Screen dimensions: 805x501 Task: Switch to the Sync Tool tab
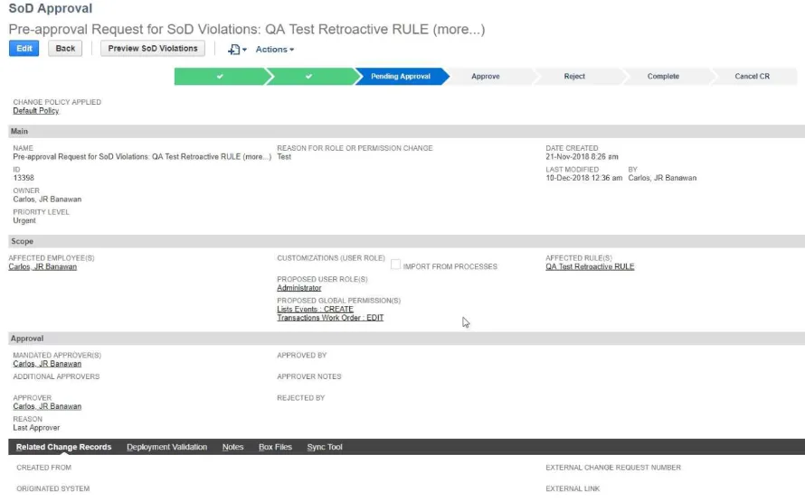[325, 447]
